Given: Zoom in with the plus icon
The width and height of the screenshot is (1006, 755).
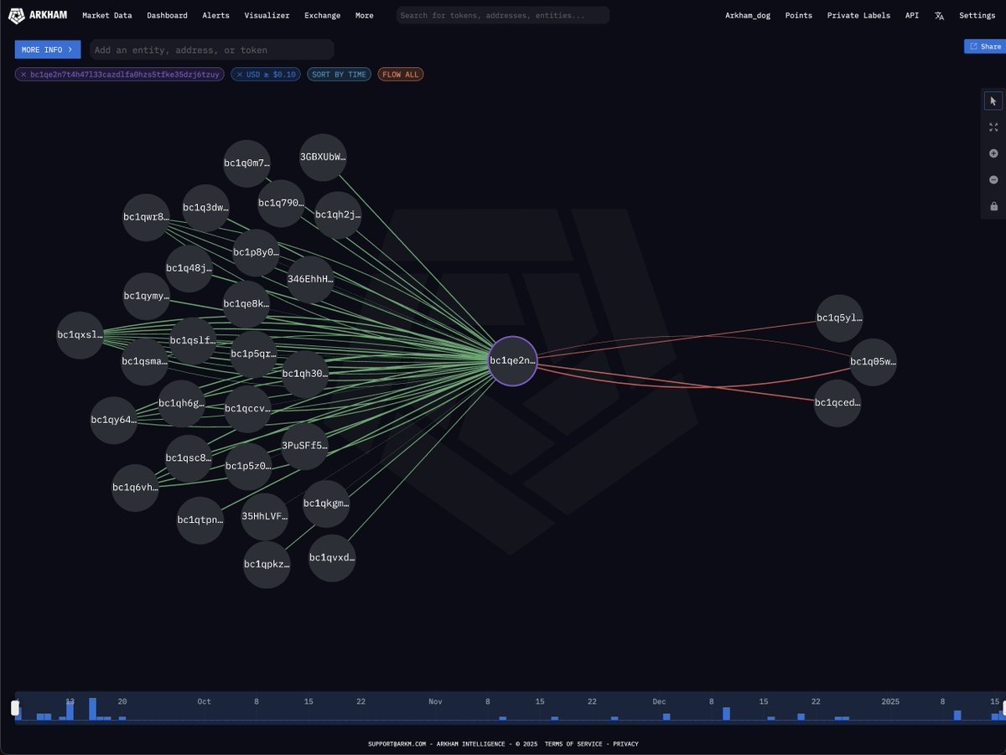Looking at the screenshot, I should 993,153.
